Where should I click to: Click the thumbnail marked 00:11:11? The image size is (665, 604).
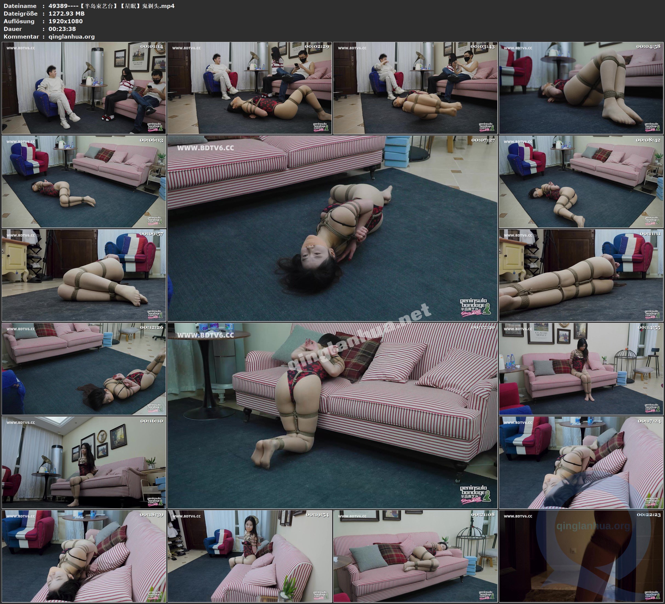[x=581, y=275]
